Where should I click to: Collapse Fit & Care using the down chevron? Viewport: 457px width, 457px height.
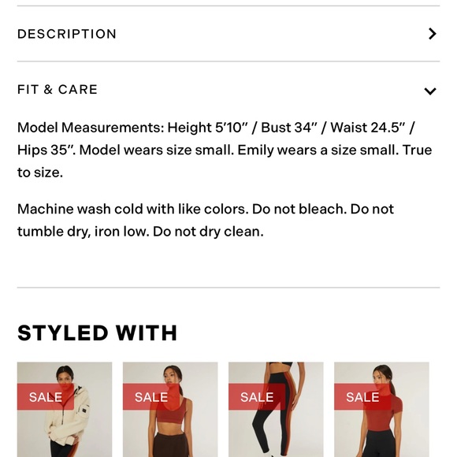pos(430,91)
